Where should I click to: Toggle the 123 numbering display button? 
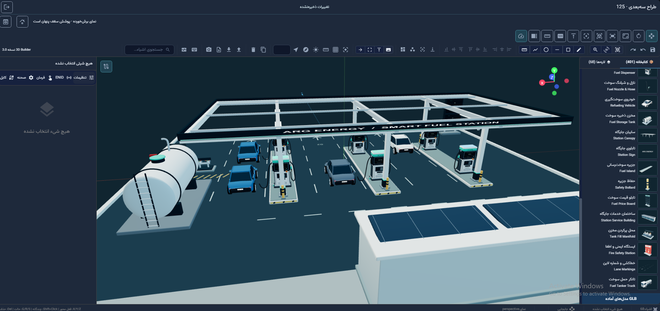[x=560, y=36]
